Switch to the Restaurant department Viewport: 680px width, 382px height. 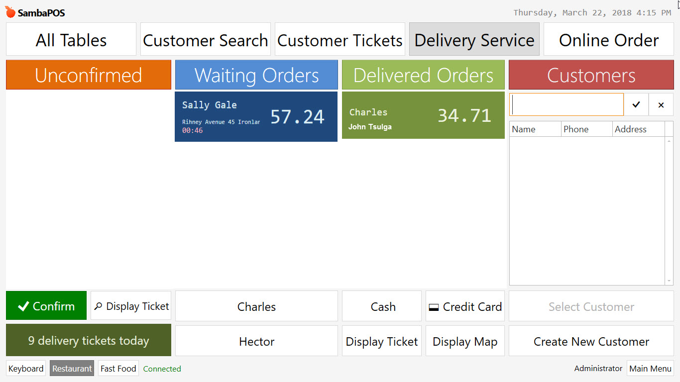tap(72, 369)
